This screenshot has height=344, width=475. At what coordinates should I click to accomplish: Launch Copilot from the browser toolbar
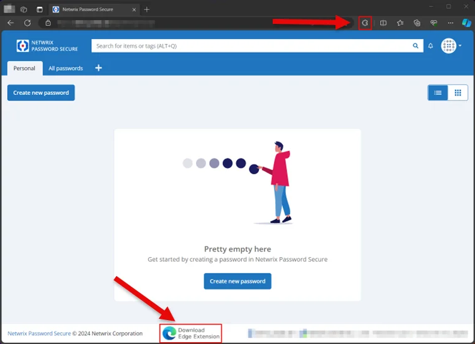[x=466, y=23]
